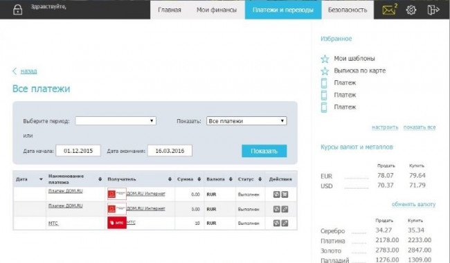Click the Серебро sell rate 34.27
This screenshot has width=450, height=263.
(384, 230)
